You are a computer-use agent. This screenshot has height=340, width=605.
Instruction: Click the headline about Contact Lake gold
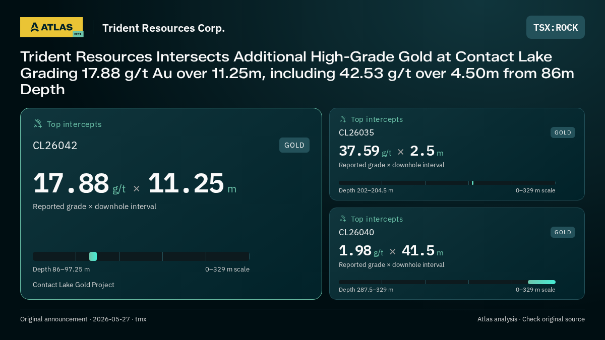coord(297,73)
